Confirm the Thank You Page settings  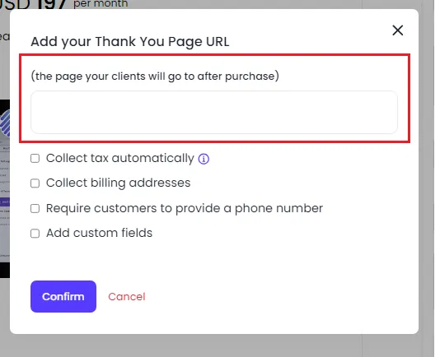pyautogui.click(x=63, y=296)
